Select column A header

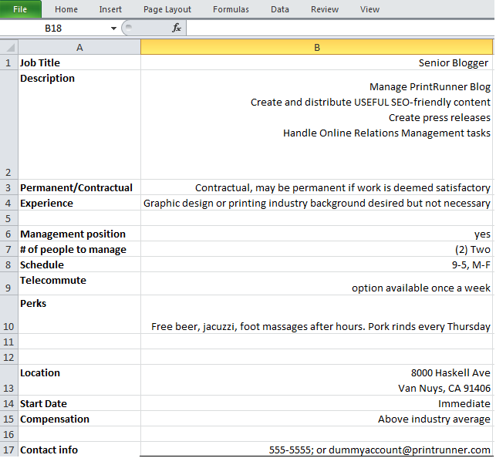click(79, 48)
